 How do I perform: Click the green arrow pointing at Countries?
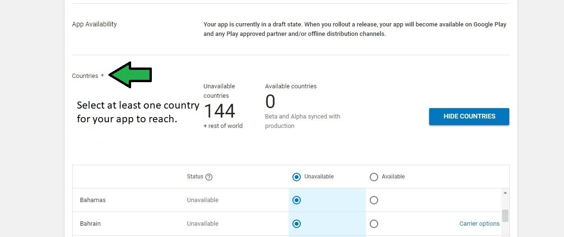pos(130,75)
